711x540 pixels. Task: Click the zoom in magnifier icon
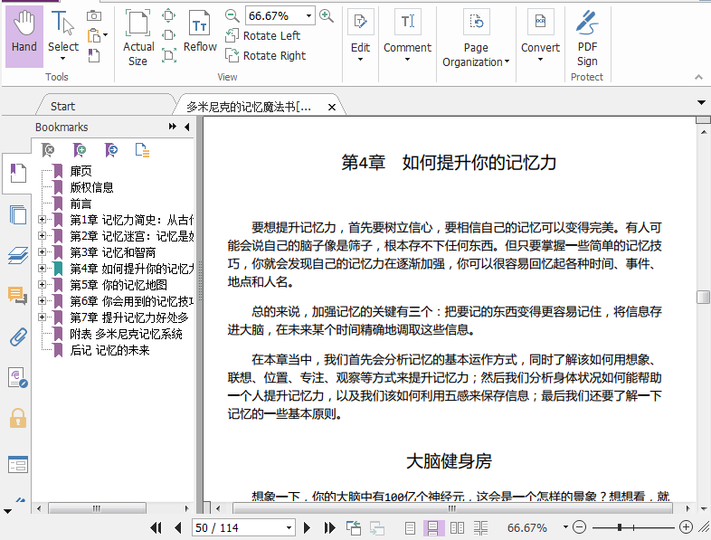click(327, 15)
